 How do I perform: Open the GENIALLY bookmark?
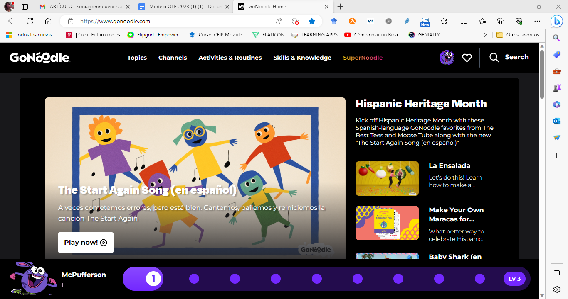424,35
